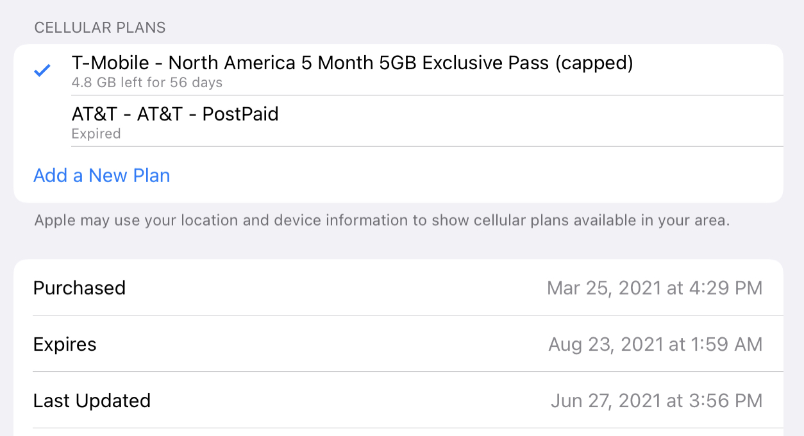Tap the Add a New Plan link
Viewport: 804px width, 436px height.
[102, 176]
